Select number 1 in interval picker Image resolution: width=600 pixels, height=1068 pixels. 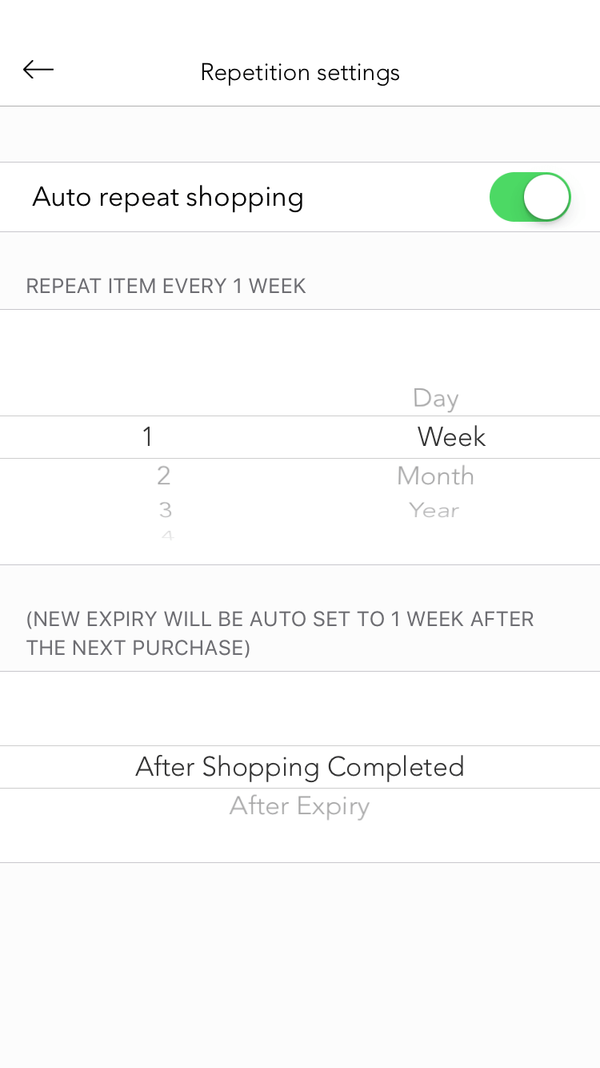[147, 437]
